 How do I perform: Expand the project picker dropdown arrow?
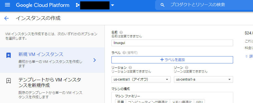113,5
